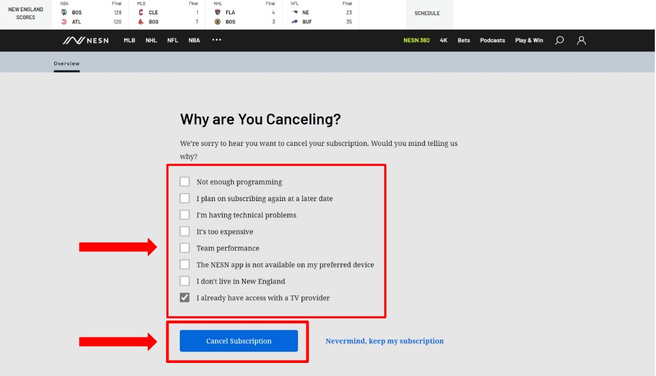The image size is (656, 376).
Task: Click the Bills logo beside BUF
Action: click(x=294, y=22)
